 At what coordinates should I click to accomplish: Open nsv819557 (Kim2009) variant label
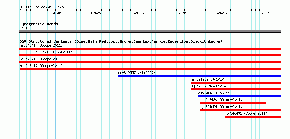click(x=137, y=73)
